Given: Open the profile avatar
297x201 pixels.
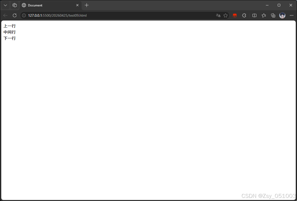Looking at the screenshot, I should click(282, 15).
